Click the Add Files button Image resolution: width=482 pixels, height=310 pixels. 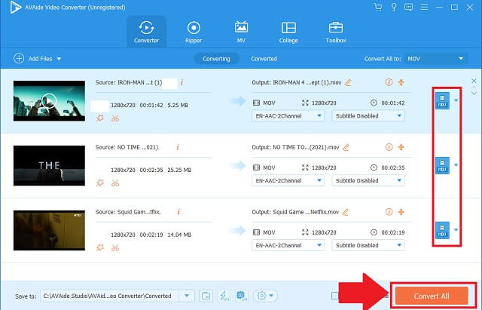(x=33, y=59)
